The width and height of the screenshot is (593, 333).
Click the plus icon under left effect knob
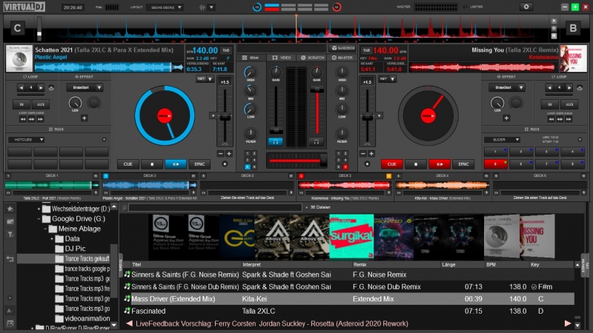coord(84,118)
